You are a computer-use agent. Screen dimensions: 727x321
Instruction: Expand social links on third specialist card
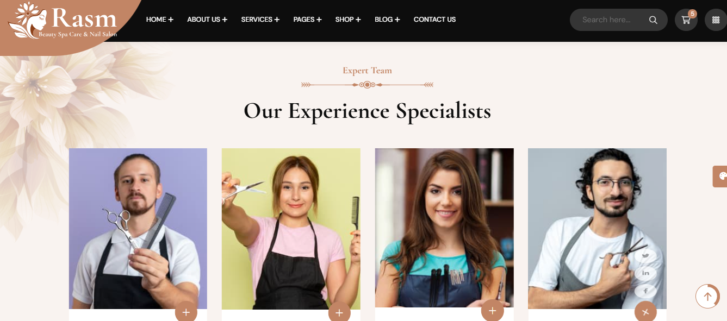pyautogui.click(x=492, y=310)
